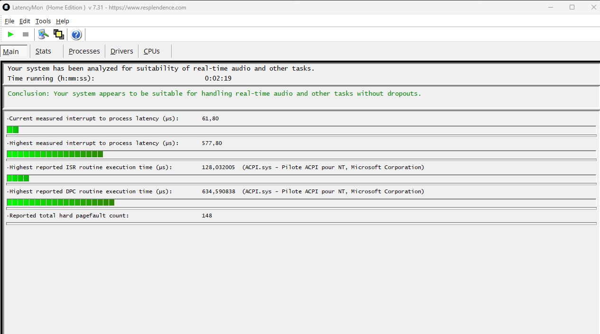Screen dimensions: 600x334
Task: Click the ISR time value 128,032005
Action: point(218,167)
